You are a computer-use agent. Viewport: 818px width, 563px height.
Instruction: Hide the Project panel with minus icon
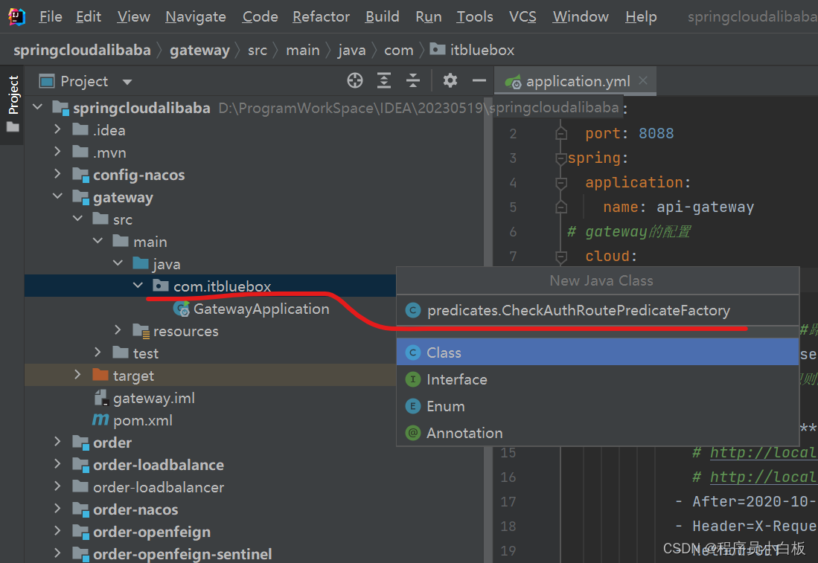[x=479, y=81]
